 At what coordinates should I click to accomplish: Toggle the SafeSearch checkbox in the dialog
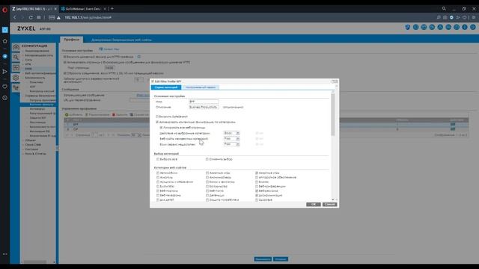(157, 117)
